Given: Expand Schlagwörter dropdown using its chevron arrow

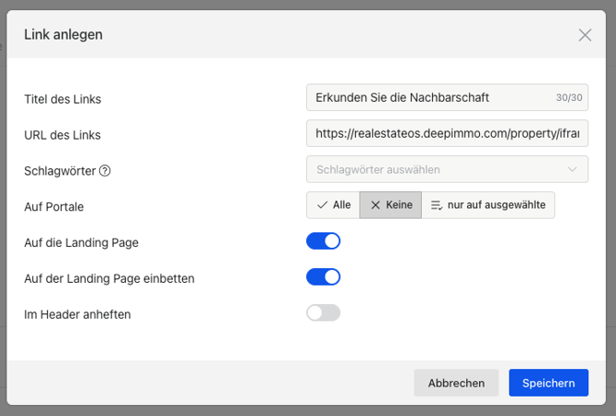Looking at the screenshot, I should (573, 169).
